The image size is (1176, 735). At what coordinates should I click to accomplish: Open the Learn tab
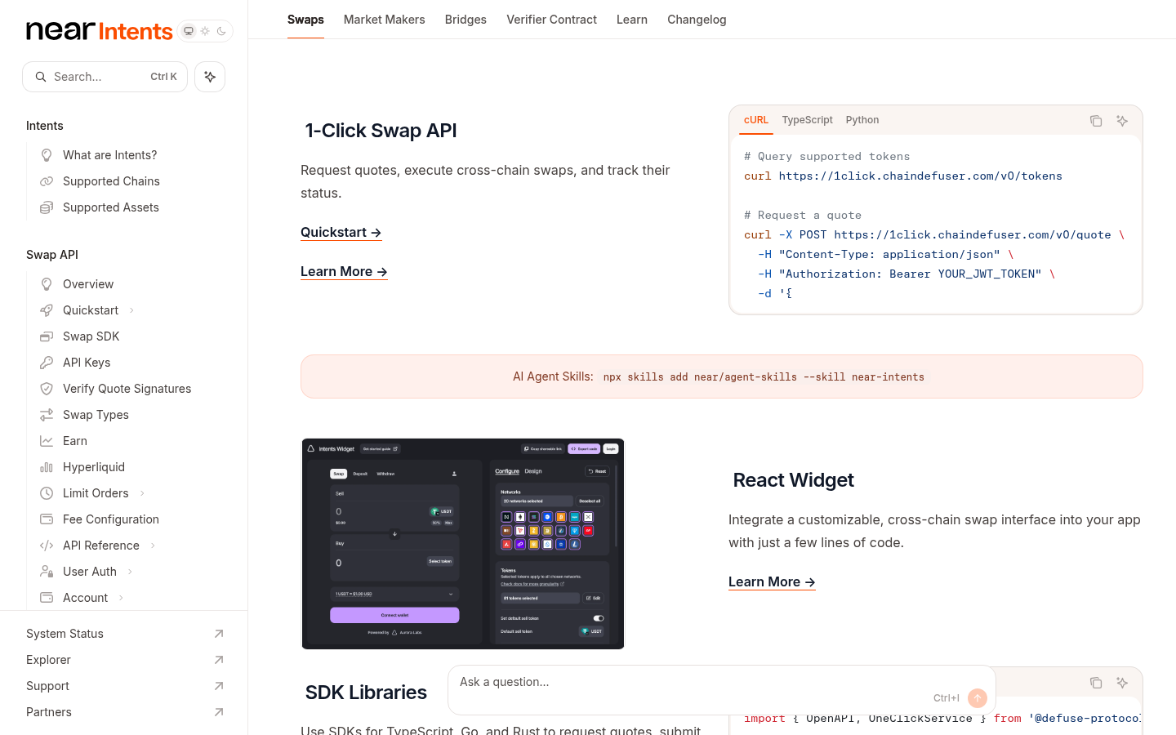pos(632,20)
